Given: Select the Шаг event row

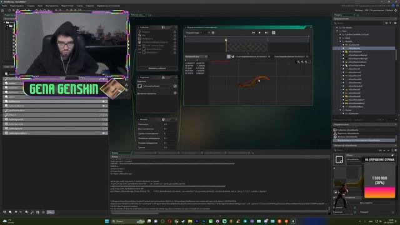Looking at the screenshot, I should click(157, 35).
